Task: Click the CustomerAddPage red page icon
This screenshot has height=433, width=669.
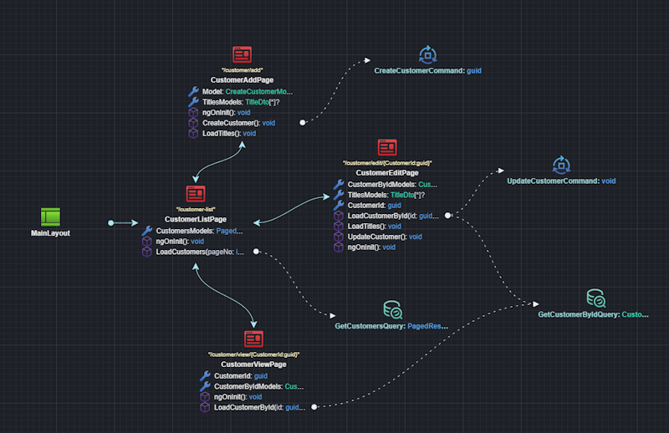Action: [x=242, y=54]
